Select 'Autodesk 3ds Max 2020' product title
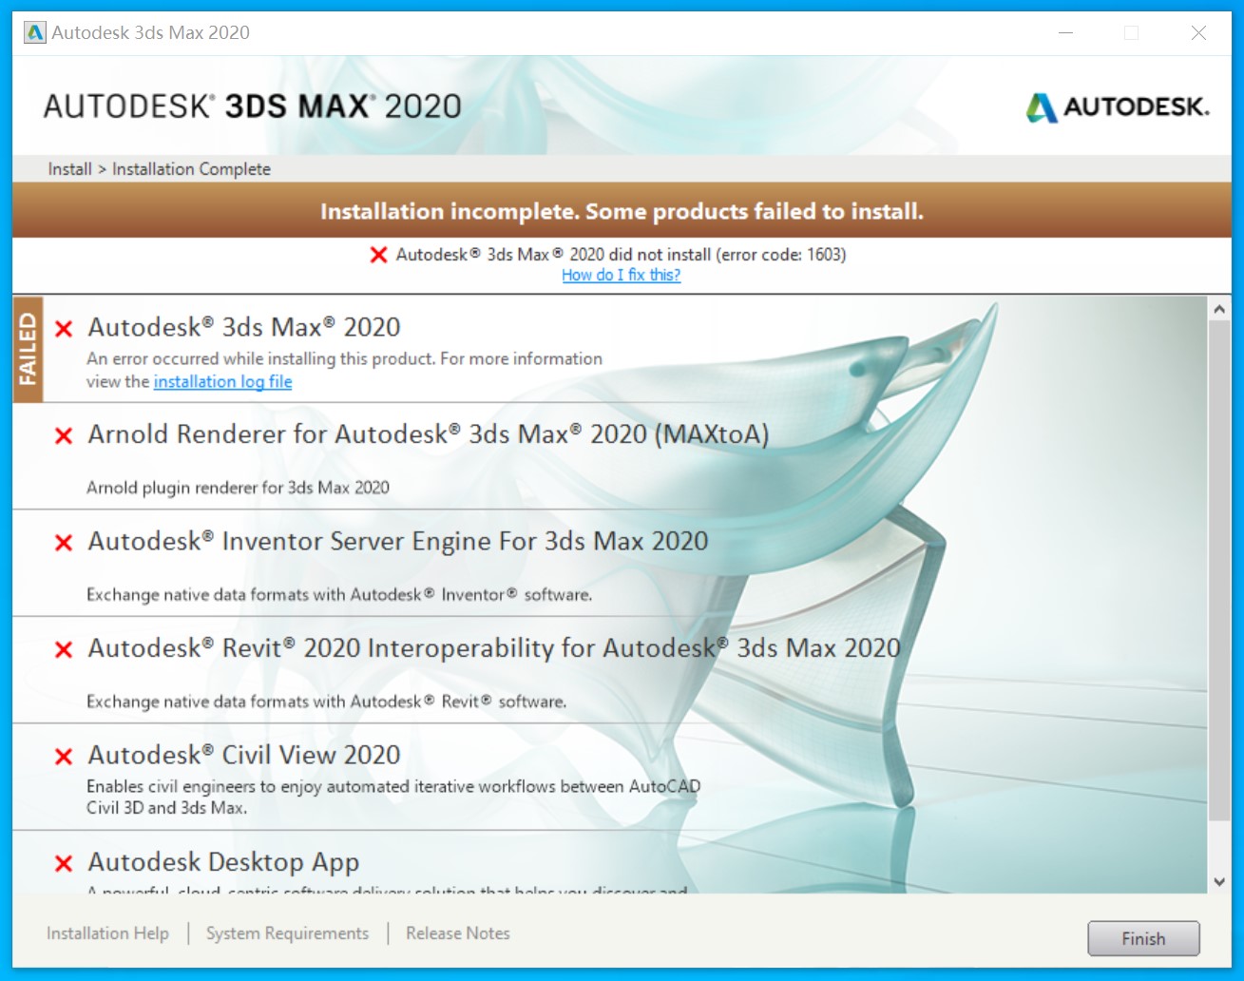The image size is (1244, 981). pyautogui.click(x=244, y=327)
